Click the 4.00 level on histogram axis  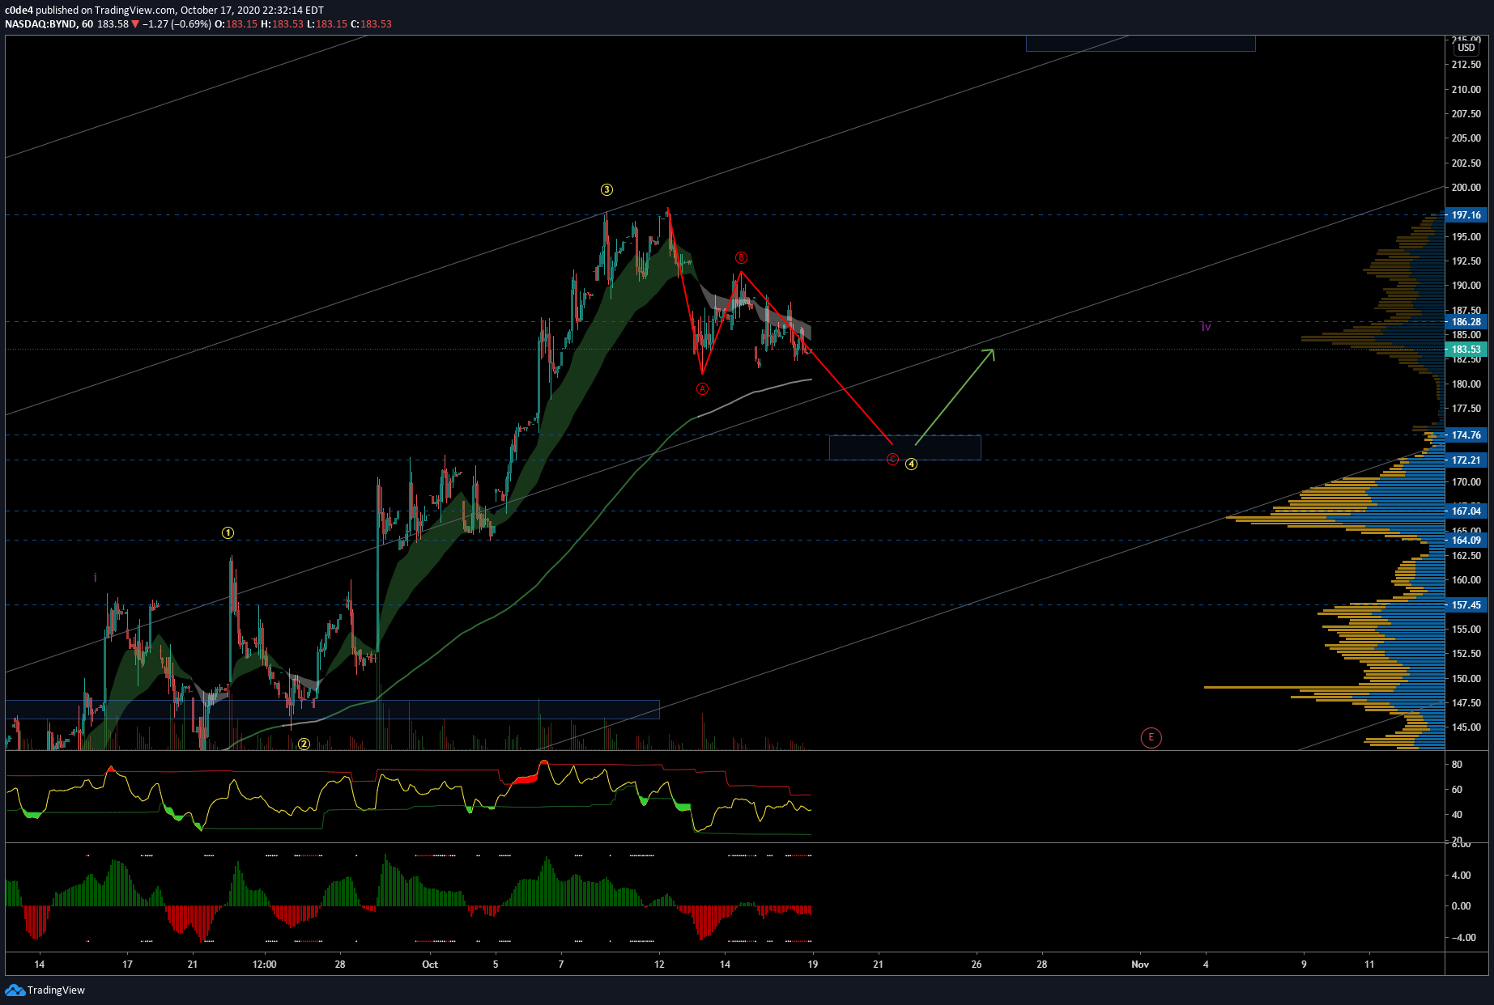1462,876
